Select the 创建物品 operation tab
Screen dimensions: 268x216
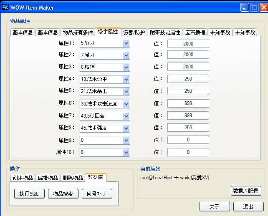click(x=23, y=178)
